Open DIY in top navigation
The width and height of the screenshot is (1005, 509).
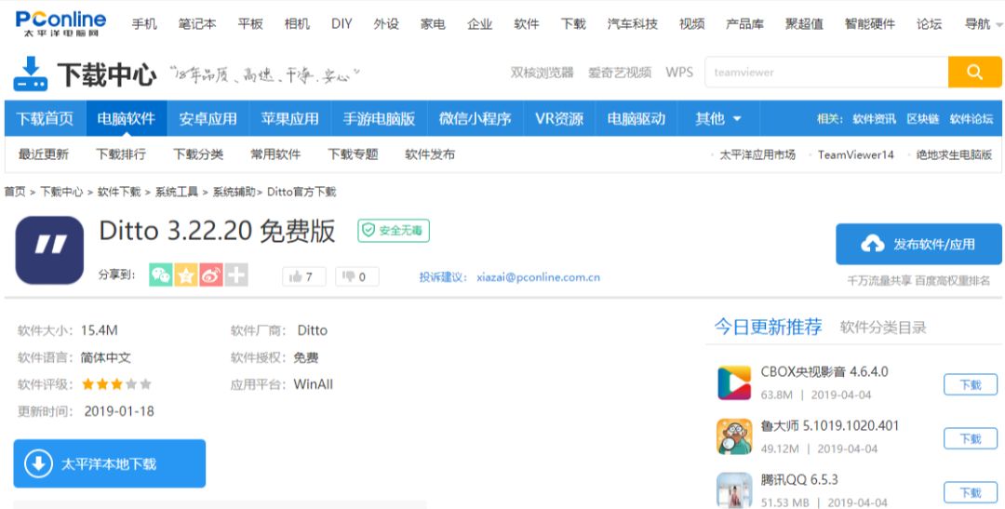tap(342, 23)
